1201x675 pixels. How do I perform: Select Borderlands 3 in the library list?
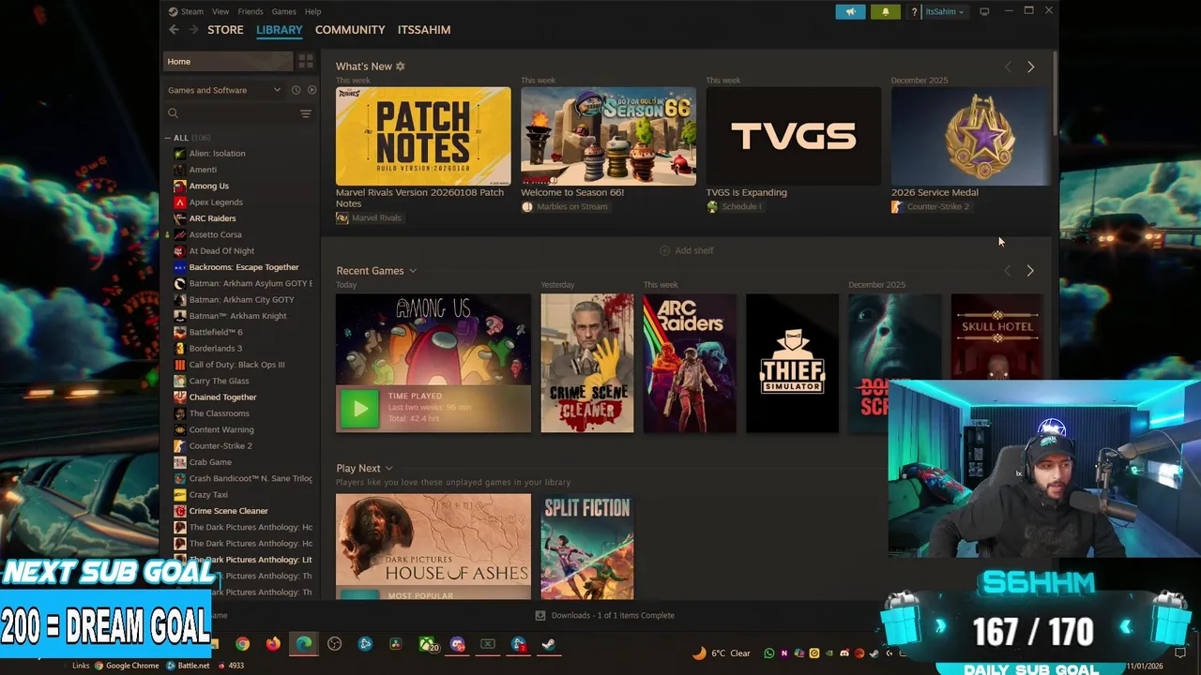tap(215, 349)
